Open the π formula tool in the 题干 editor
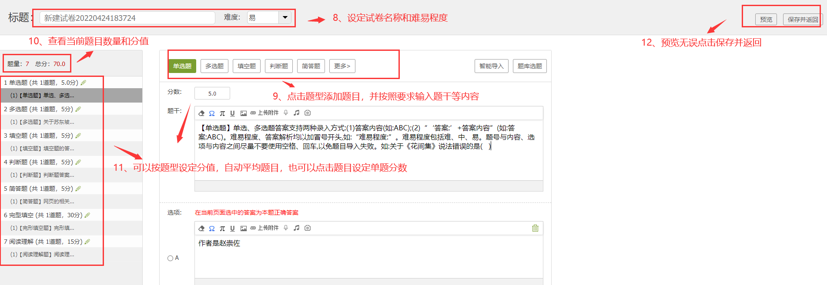827x285 pixels. click(x=222, y=113)
